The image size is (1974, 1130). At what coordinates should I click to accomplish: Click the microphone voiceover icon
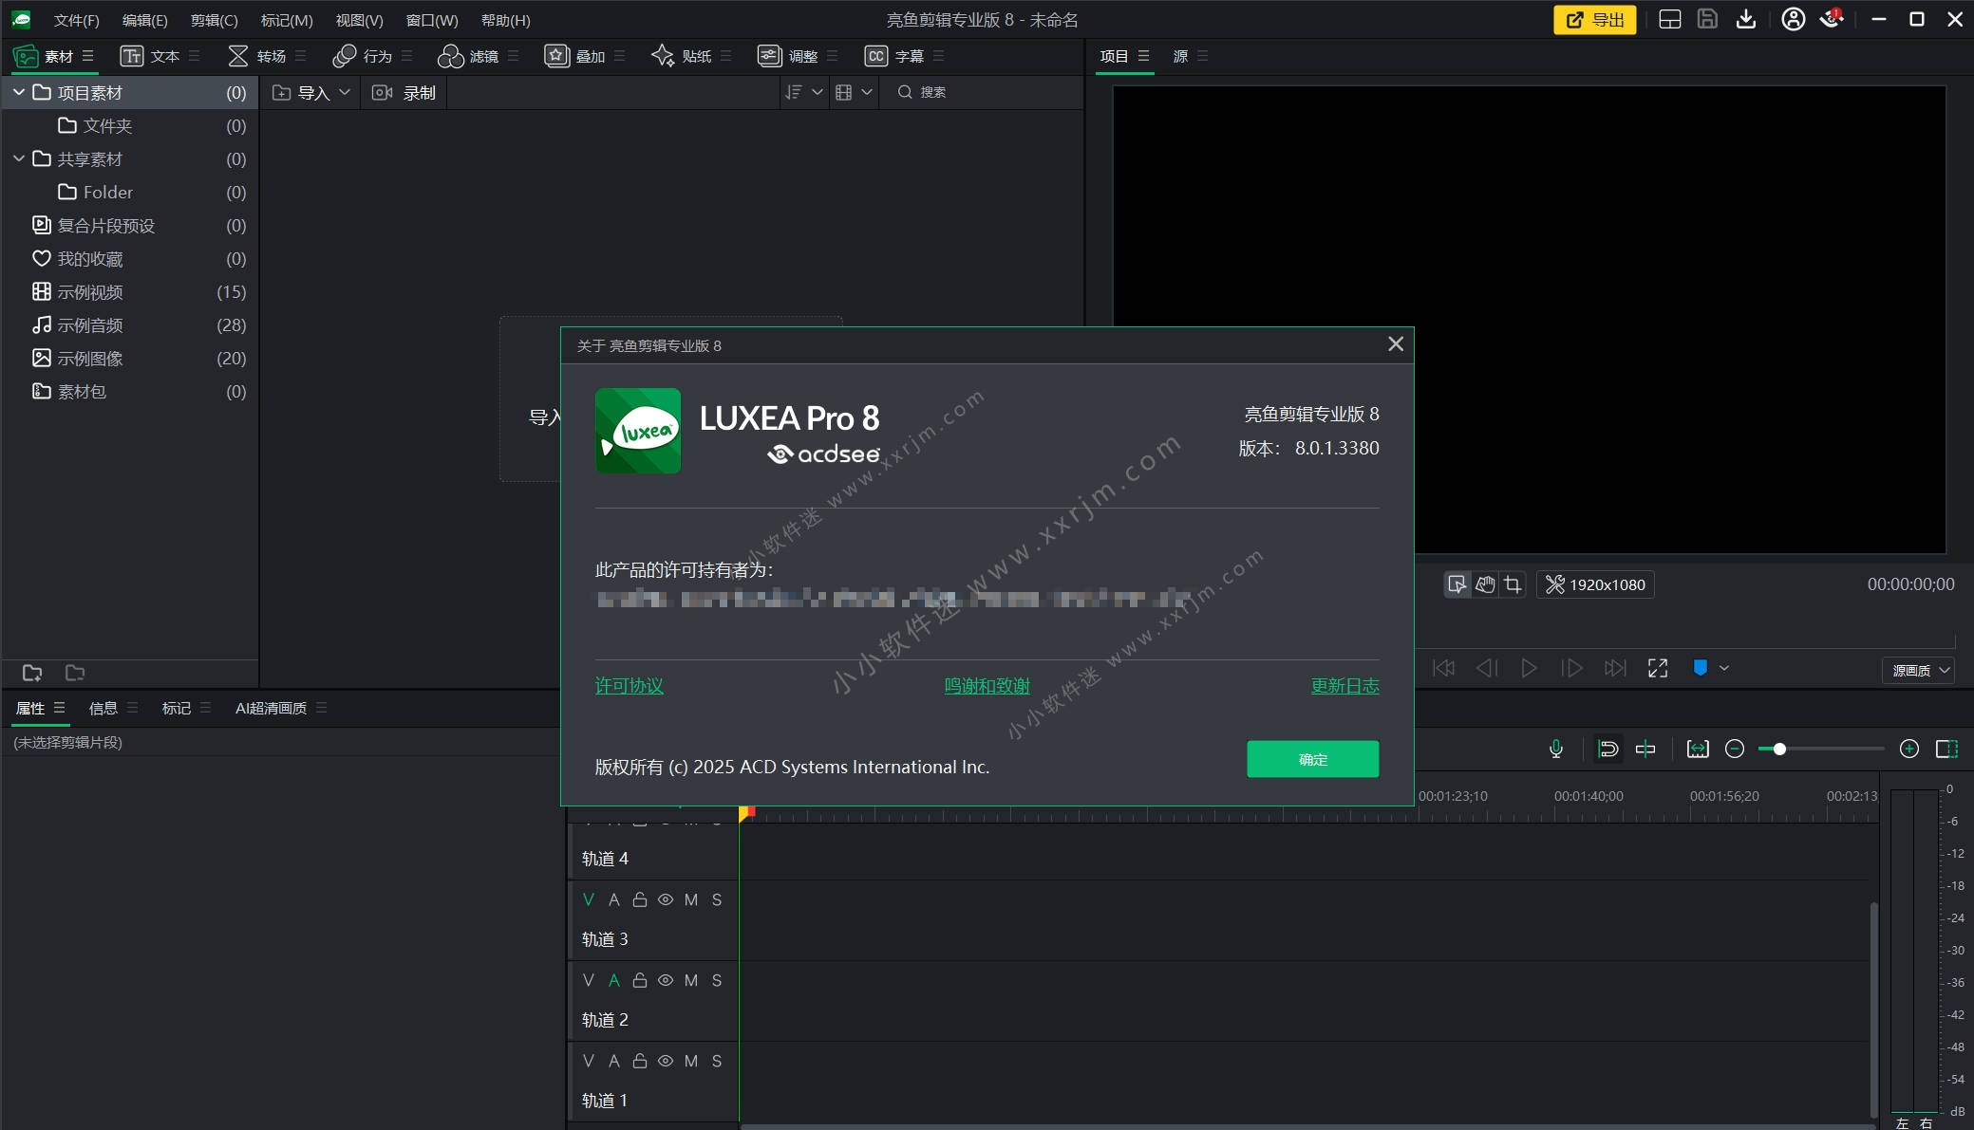[1556, 749]
